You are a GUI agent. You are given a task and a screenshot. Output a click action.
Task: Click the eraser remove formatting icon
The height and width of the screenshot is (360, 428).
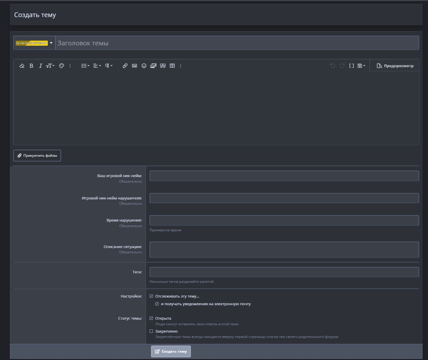click(22, 66)
